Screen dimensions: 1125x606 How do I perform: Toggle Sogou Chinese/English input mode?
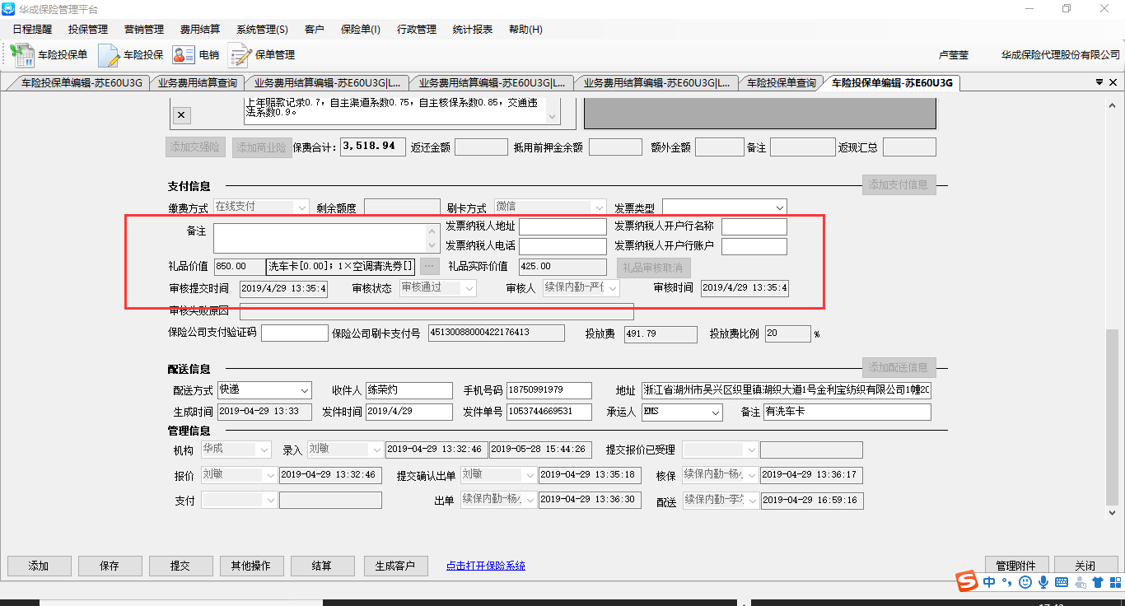(989, 582)
